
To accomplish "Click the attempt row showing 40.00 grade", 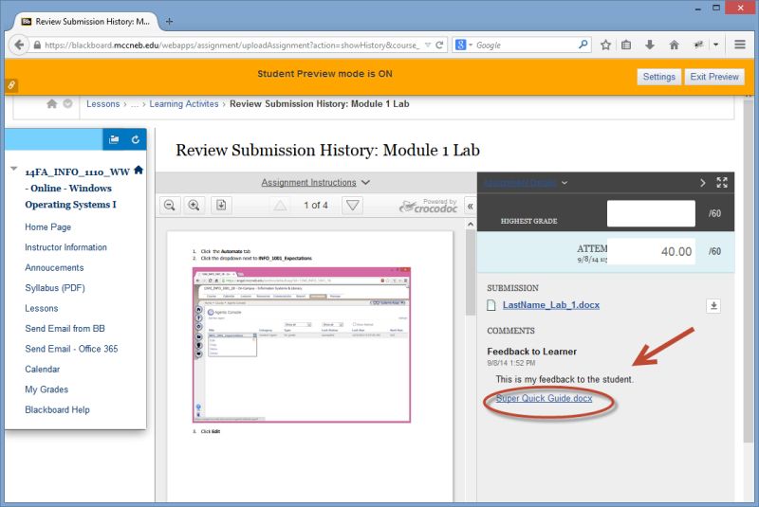I will [x=605, y=252].
